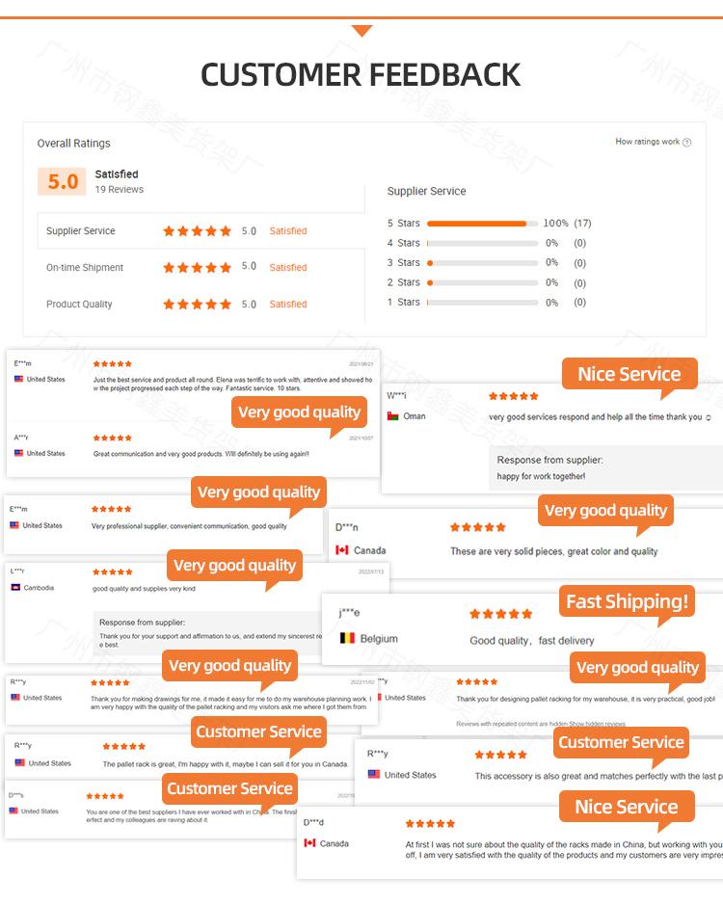Click the Supplier Service star rating
The image size is (723, 904).
click(x=197, y=231)
